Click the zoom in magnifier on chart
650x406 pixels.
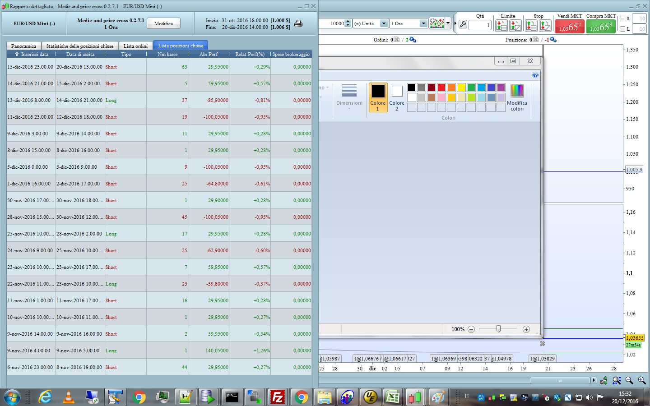[x=641, y=380]
